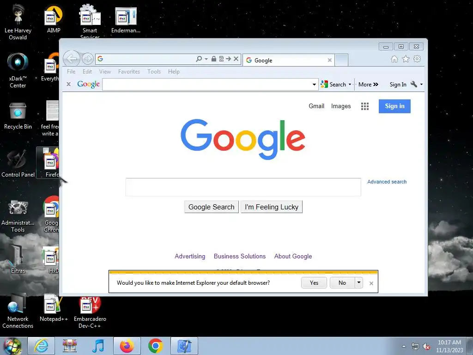Image resolution: width=473 pixels, height=355 pixels.
Task: Click the Firefox taskbar icon
Action: point(127,346)
